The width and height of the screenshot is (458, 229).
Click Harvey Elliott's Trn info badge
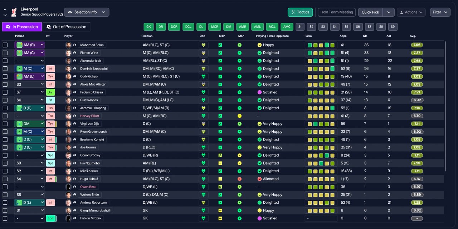tap(50, 116)
